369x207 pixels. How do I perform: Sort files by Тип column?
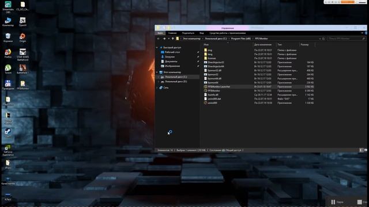pyautogui.click(x=288, y=45)
